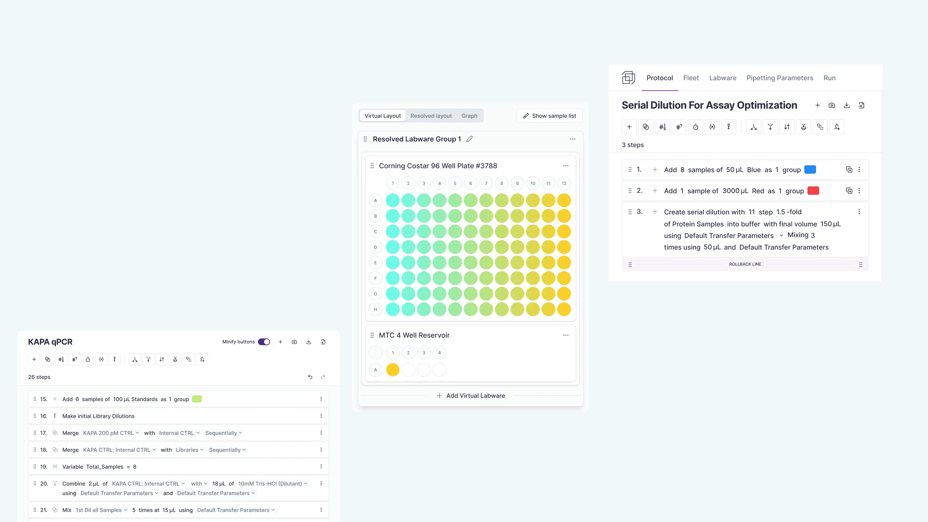Click the merge icon in KAPA qPCR toolbar
The width and height of the screenshot is (928, 522).
[x=47, y=359]
